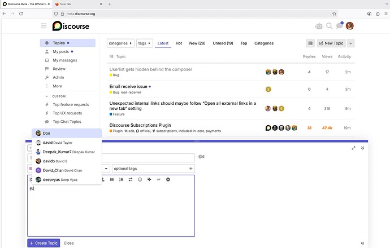Click the upload icon in composer toolbar
390x248 pixels.
click(x=103, y=179)
